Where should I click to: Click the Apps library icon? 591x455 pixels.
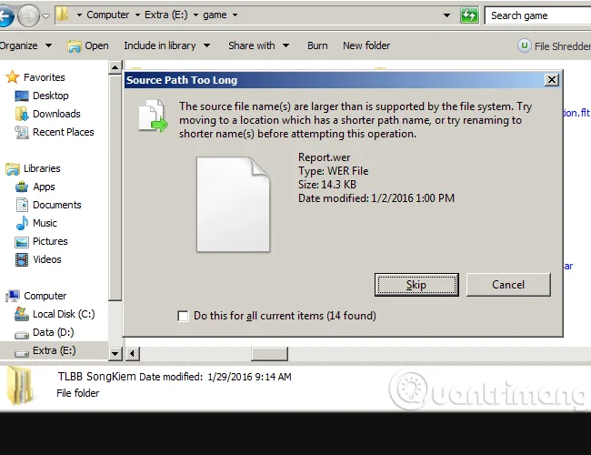pos(22,187)
